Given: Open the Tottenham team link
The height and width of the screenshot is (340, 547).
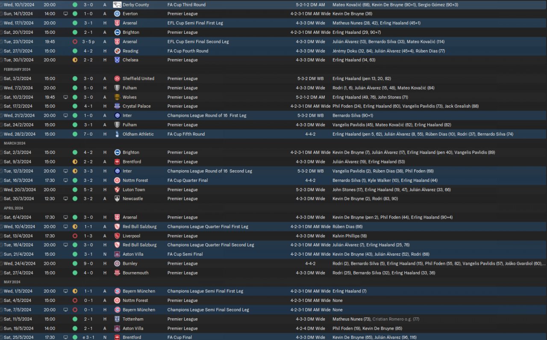Looking at the screenshot, I should [133, 319].
